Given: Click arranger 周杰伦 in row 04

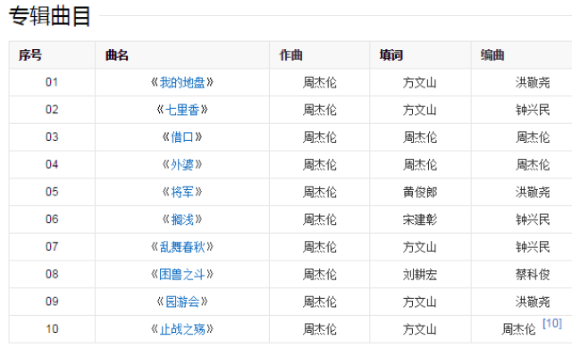Looking at the screenshot, I should 533,165.
